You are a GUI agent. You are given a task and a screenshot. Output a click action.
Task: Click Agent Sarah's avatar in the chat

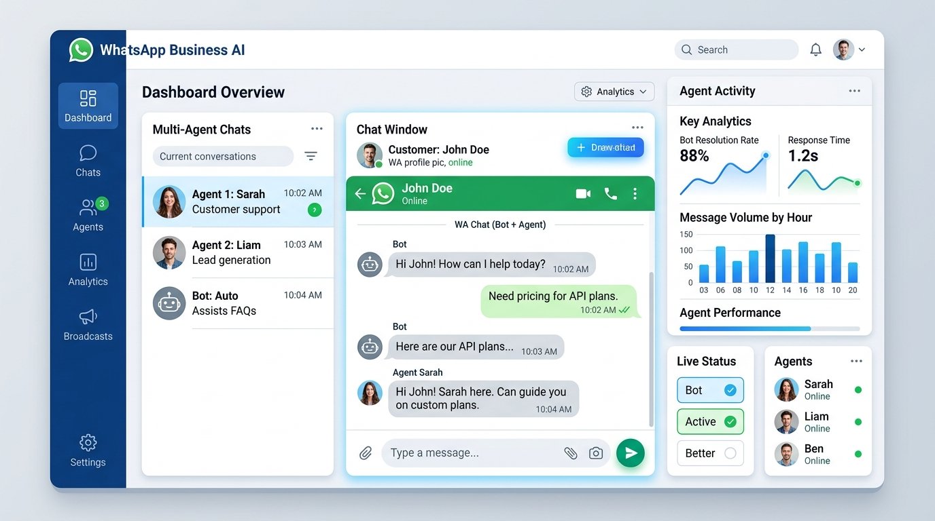370,393
